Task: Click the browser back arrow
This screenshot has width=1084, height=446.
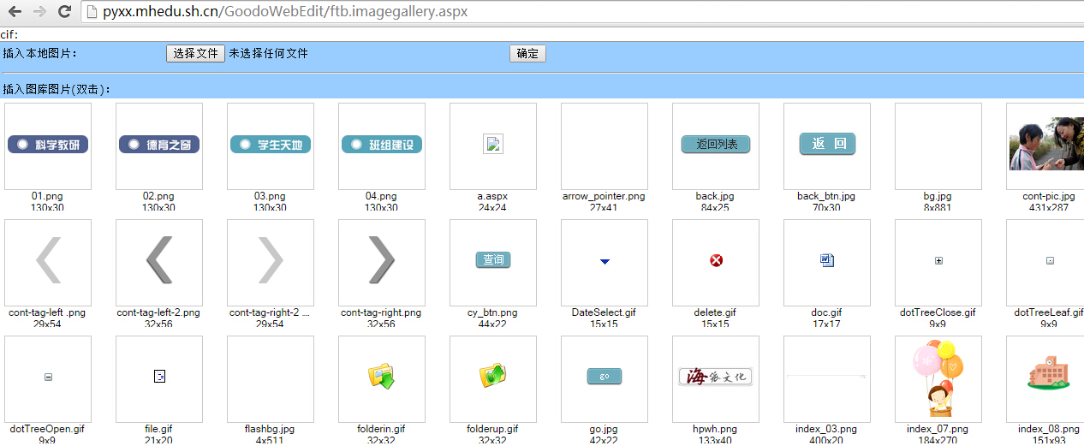Action: pos(15,12)
